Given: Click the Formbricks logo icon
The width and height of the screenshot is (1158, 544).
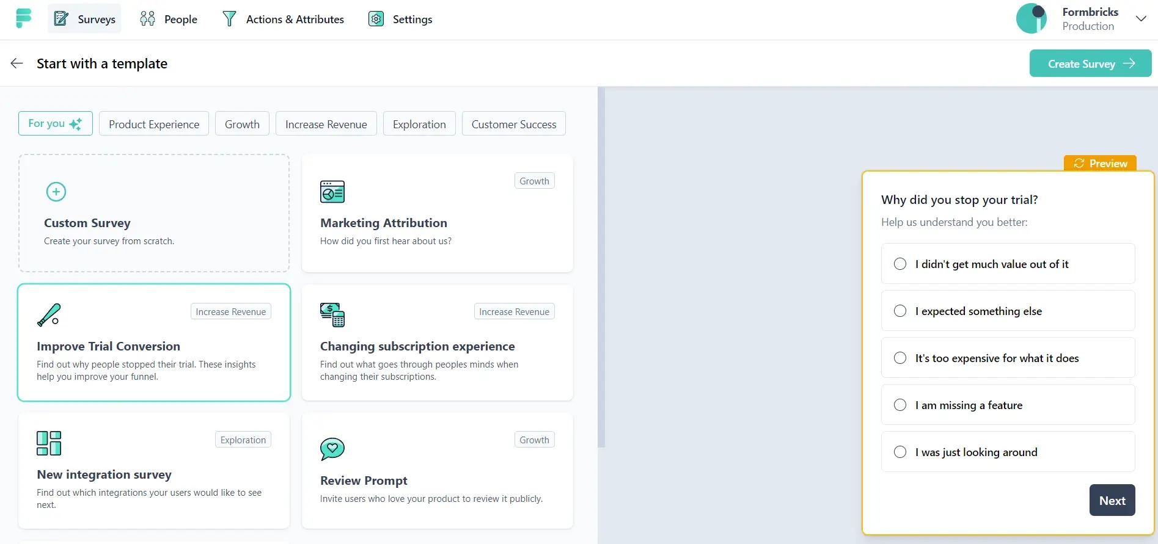Looking at the screenshot, I should [x=23, y=18].
